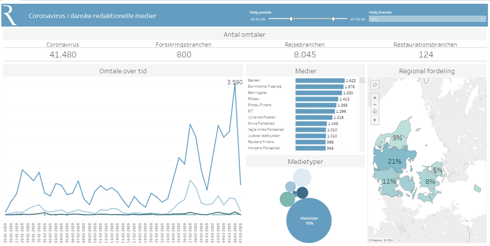Viewport: 490px width, 246px height.
Task: Reset map view using the home icon
Action: pos(375,111)
